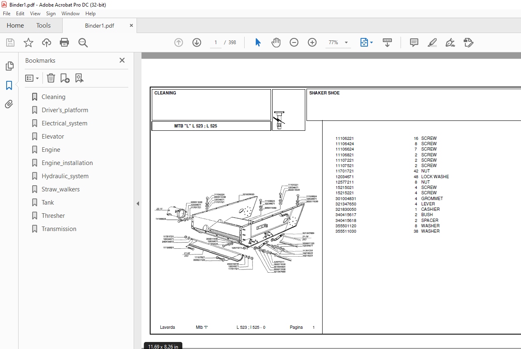
Task: Click the fit page view icon
Action: click(364, 42)
